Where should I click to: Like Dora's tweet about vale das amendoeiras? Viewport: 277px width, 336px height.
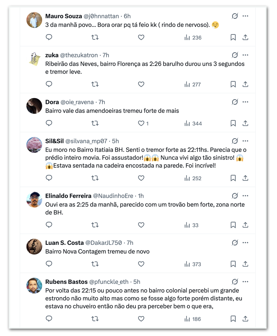pyautogui.click(x=141, y=123)
